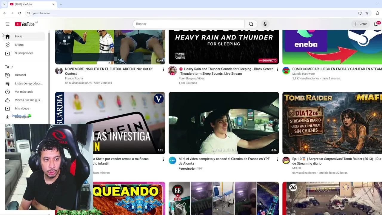Play the eneba Steam thumbnail
The image size is (382, 215).
coord(332,47)
